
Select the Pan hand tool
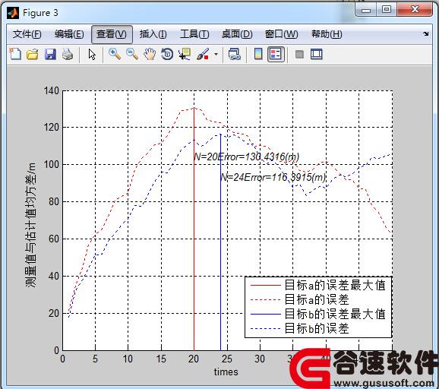[150, 54]
